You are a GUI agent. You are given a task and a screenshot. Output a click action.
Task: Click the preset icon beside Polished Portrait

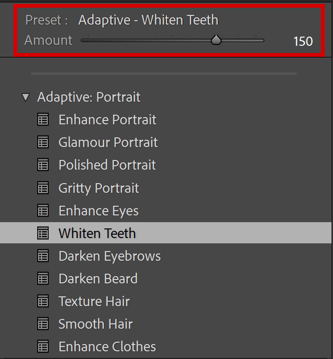(x=43, y=165)
